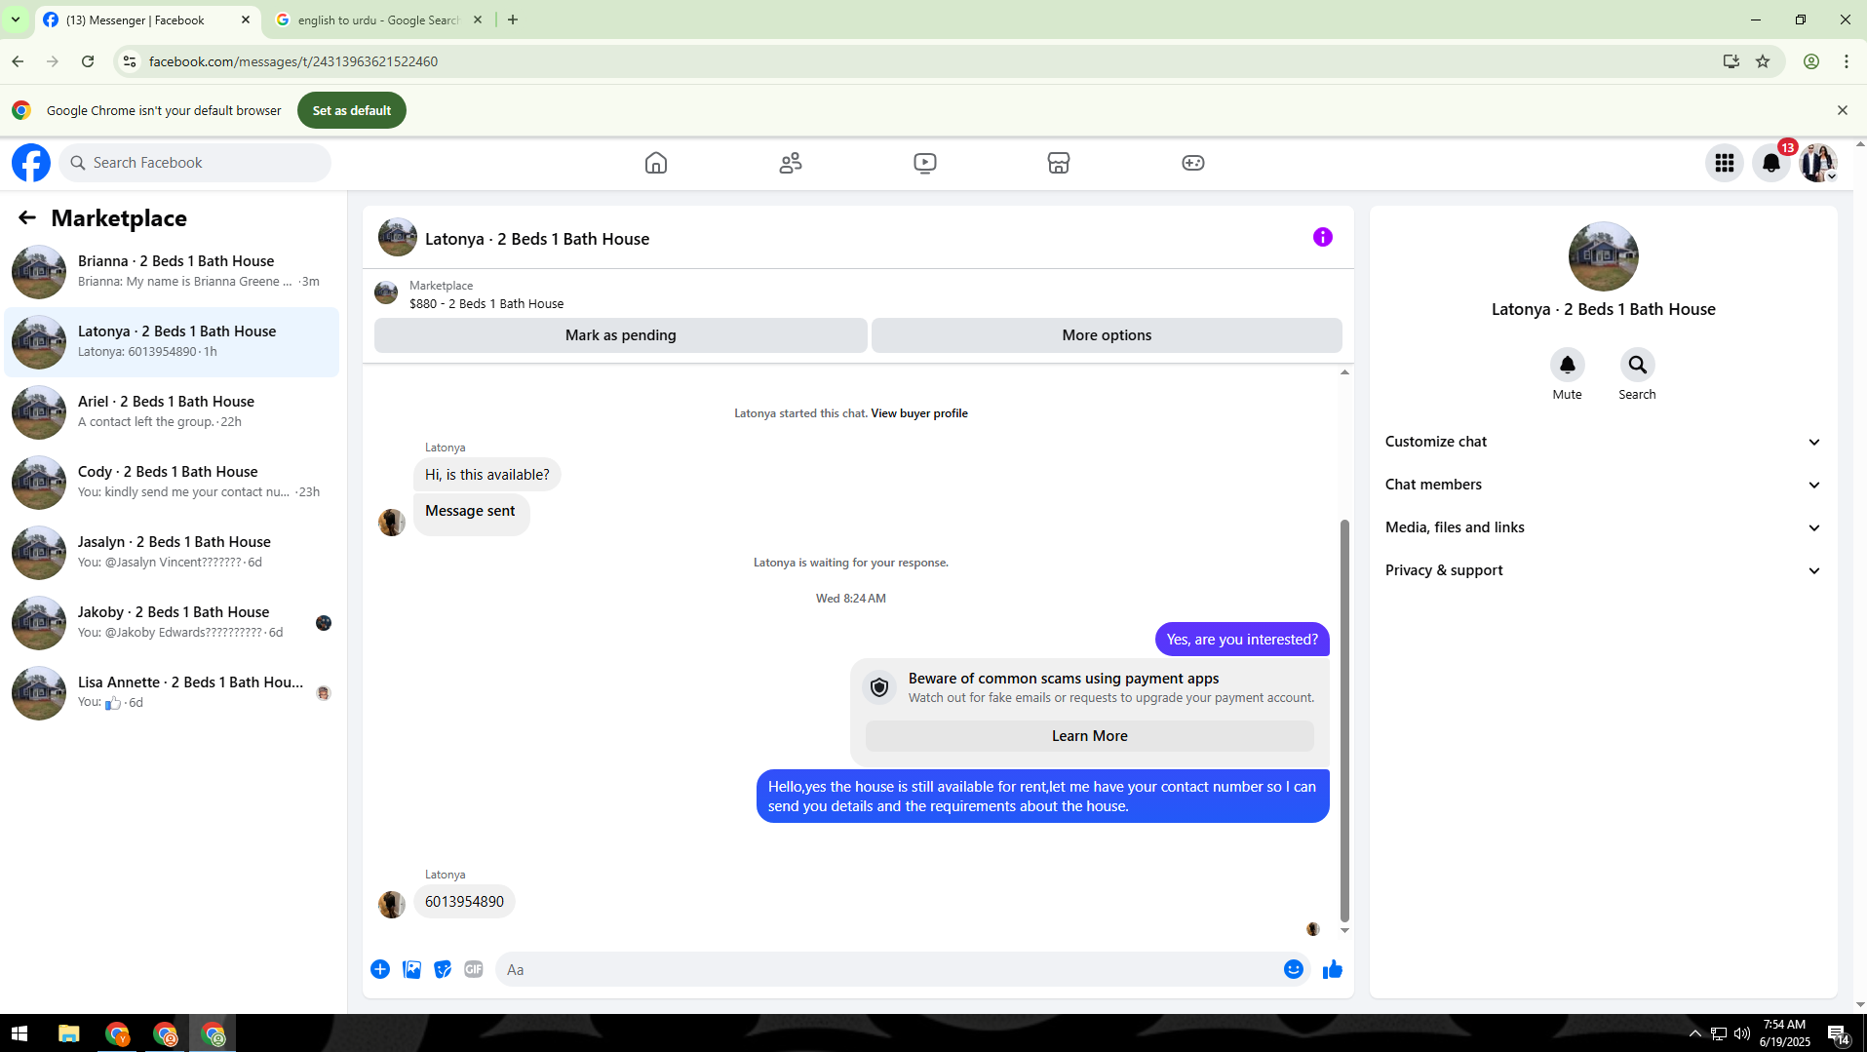Focus the Aa message input field
This screenshot has height=1052, width=1867.
889,969
